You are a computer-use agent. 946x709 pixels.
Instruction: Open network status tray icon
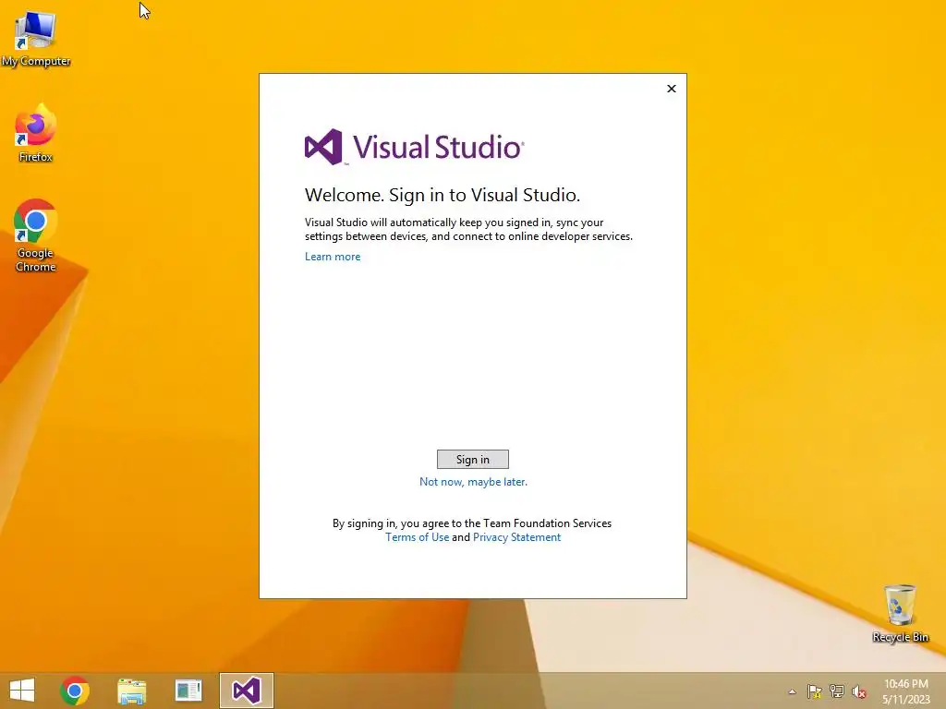837,691
